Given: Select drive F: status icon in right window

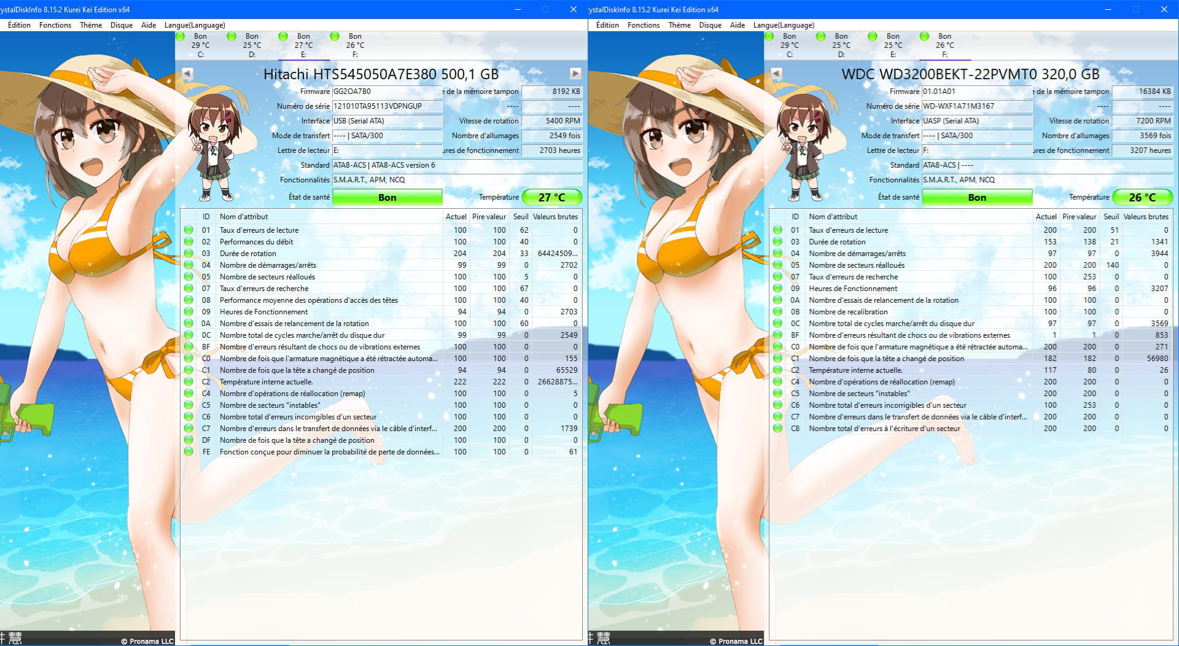Looking at the screenshot, I should [x=924, y=36].
